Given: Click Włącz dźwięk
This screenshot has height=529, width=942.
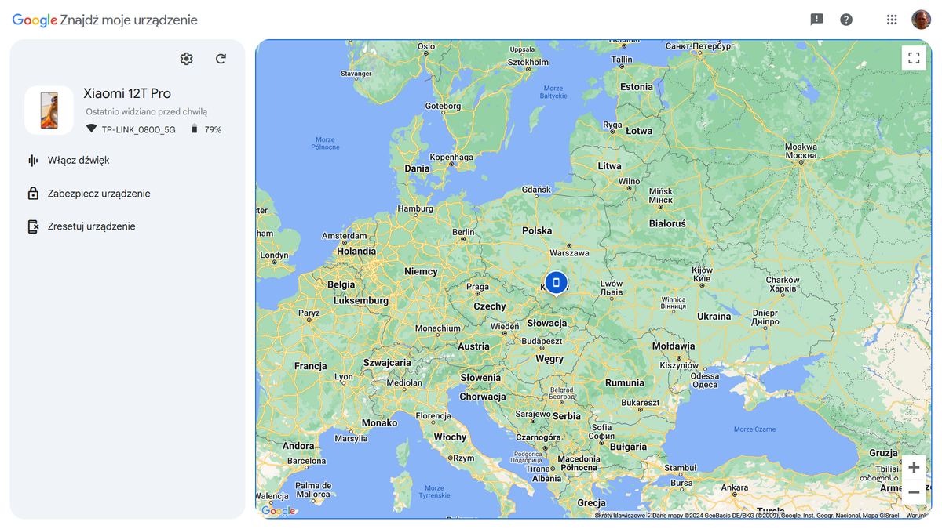Looking at the screenshot, I should [78, 160].
